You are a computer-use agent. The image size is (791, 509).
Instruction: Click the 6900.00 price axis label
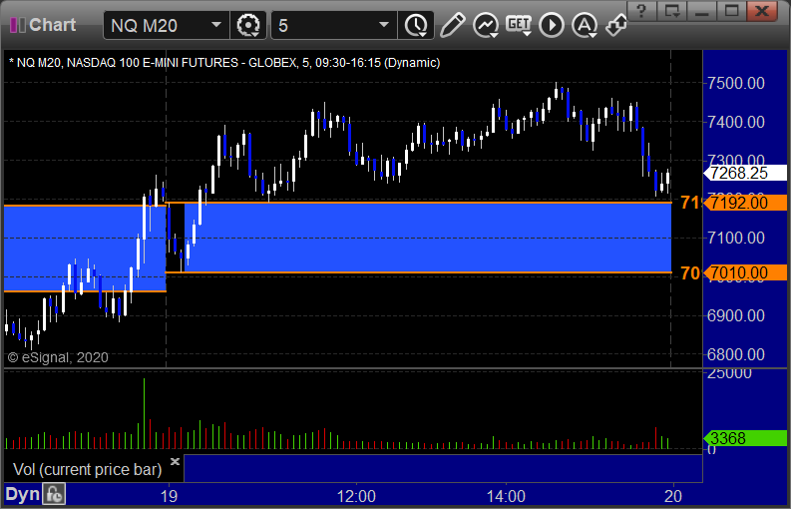[x=736, y=315]
